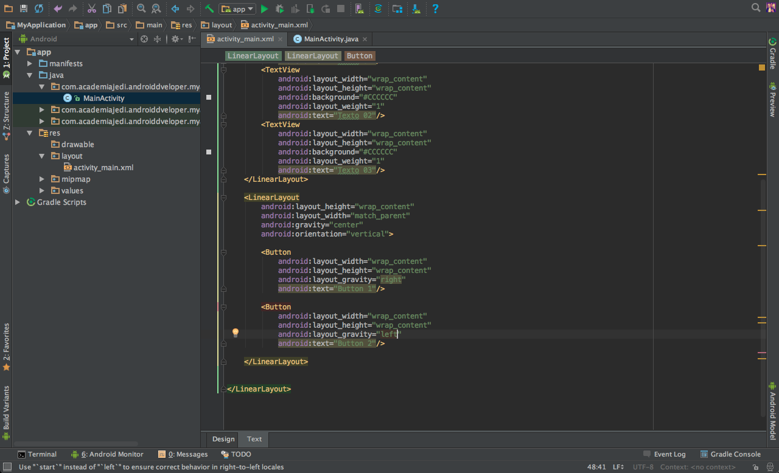Expand Gradle Scripts node
Image resolution: width=779 pixels, height=473 pixels.
18,202
